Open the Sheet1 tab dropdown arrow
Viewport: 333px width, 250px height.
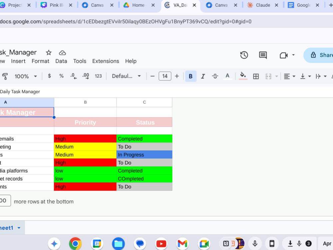[19, 228]
